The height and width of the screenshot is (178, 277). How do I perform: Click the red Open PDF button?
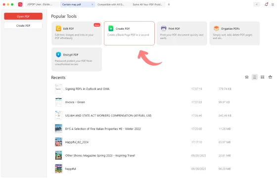[23, 16]
